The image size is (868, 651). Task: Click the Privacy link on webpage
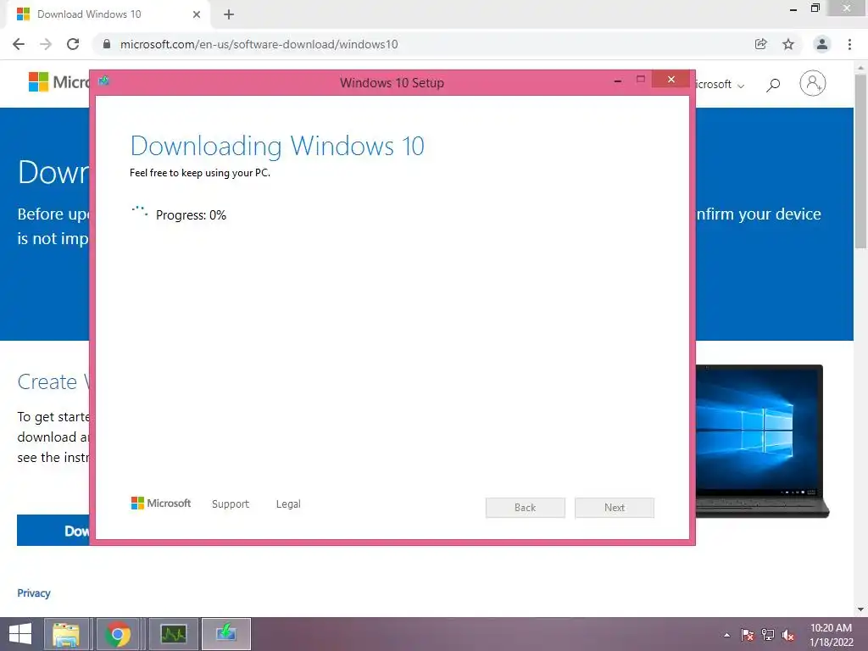tap(34, 593)
